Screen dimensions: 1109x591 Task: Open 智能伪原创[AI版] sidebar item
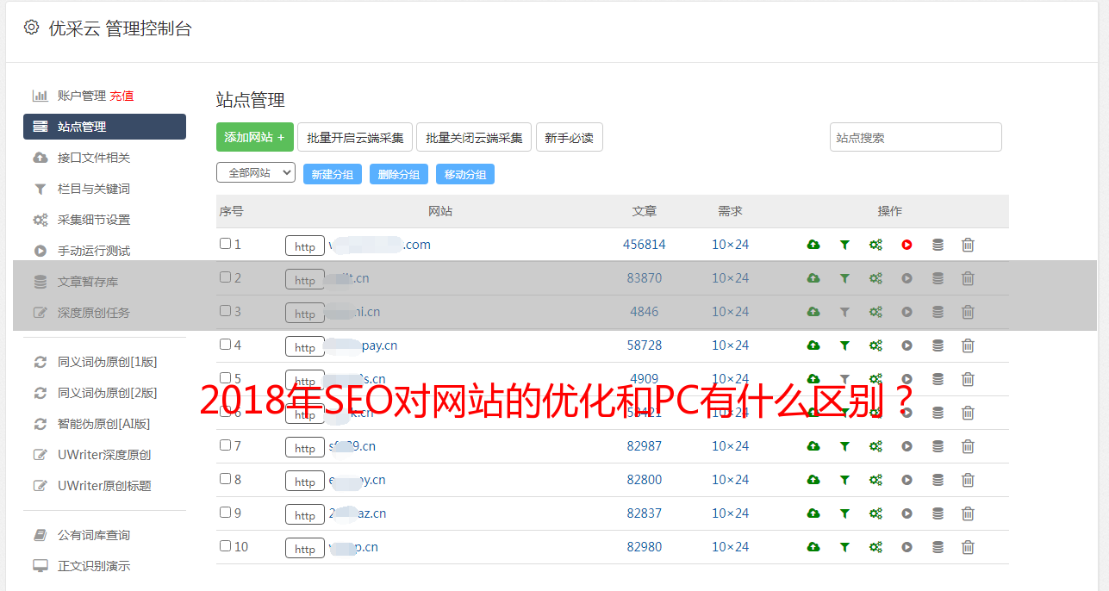[104, 424]
